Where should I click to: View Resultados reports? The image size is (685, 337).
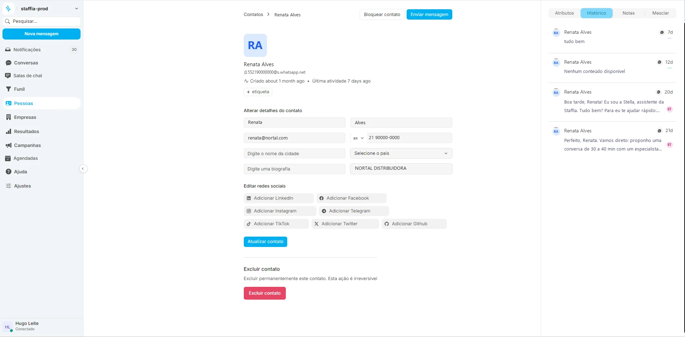tap(41, 132)
